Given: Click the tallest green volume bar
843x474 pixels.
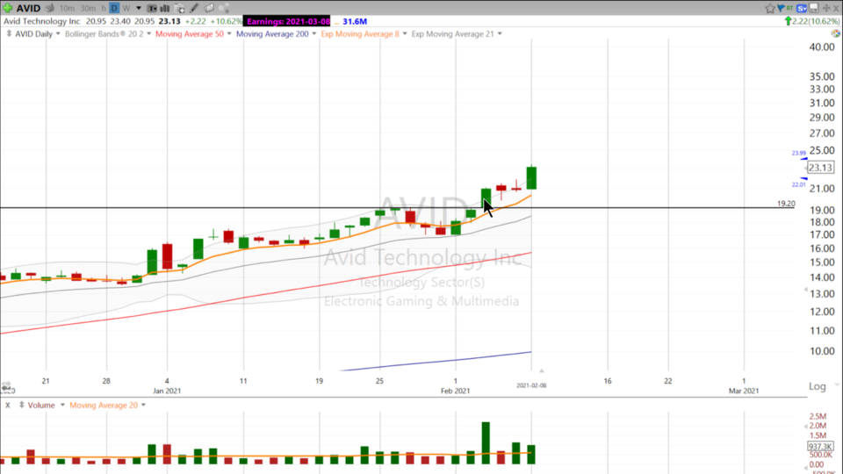Looking at the screenshot, I should tap(486, 443).
